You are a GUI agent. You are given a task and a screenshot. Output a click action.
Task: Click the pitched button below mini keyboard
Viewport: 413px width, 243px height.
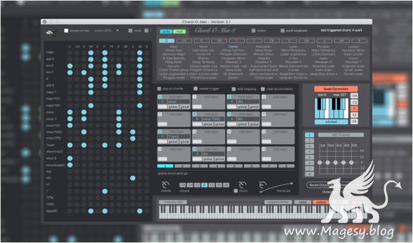(332, 122)
